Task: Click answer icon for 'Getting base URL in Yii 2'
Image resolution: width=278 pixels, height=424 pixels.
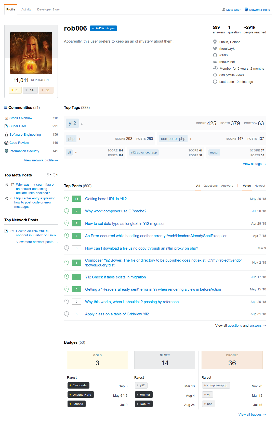Action: point(67,198)
